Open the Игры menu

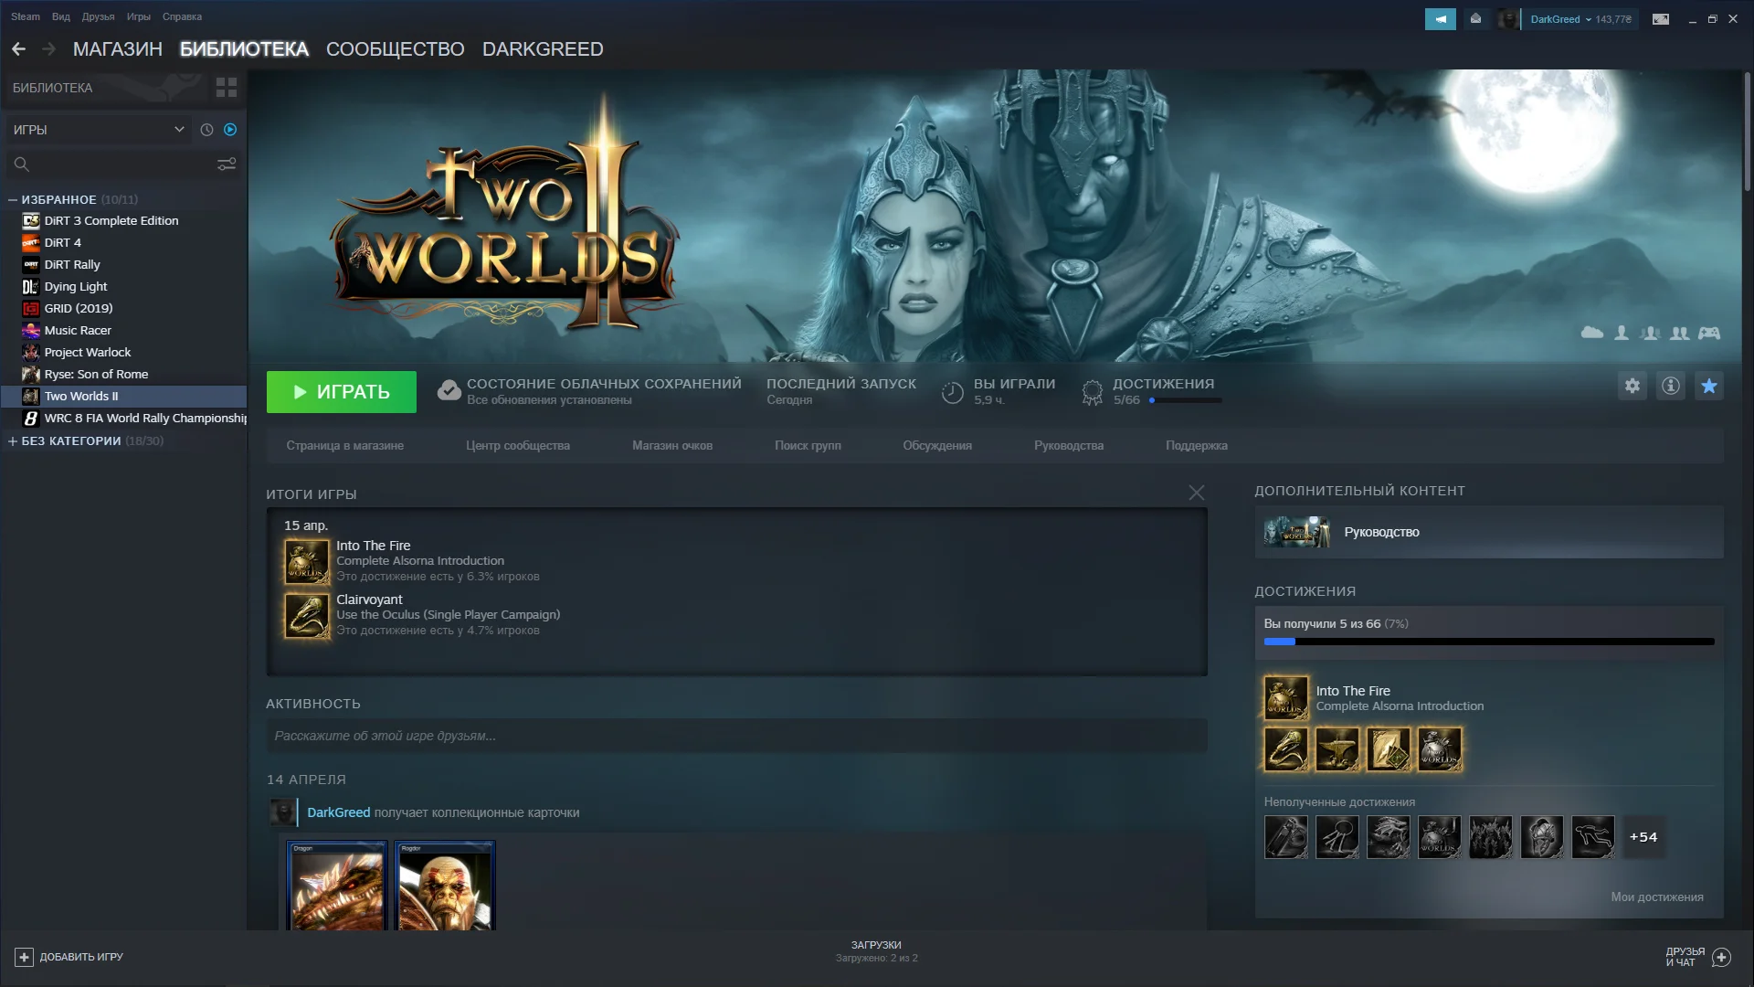pyautogui.click(x=139, y=16)
